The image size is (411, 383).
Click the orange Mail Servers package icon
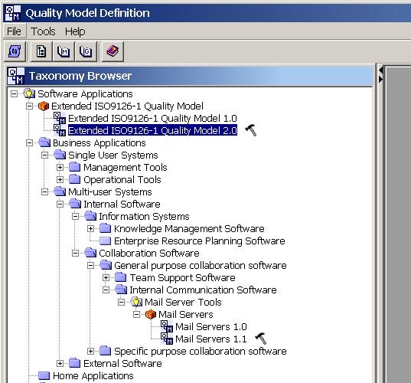pos(151,314)
